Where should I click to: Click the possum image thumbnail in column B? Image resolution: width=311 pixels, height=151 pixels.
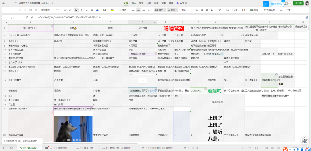pos(73,129)
